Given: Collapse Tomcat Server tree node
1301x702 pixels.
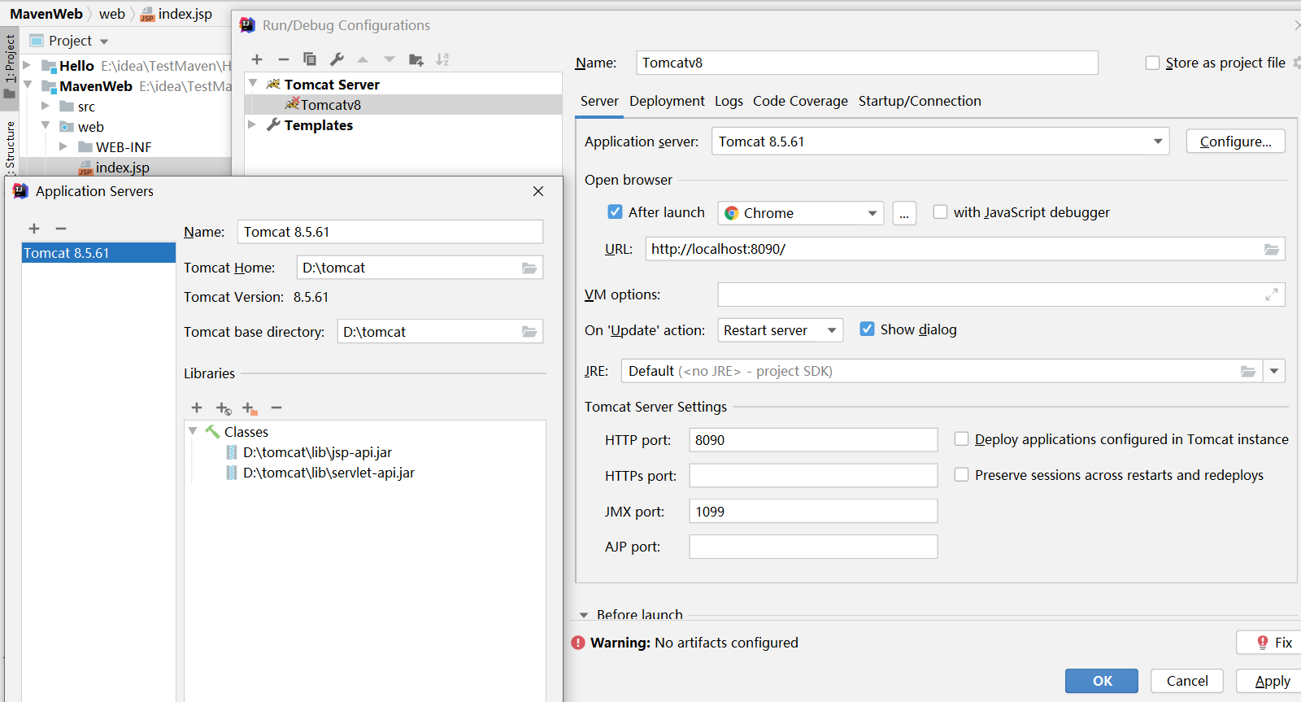Looking at the screenshot, I should pyautogui.click(x=253, y=84).
